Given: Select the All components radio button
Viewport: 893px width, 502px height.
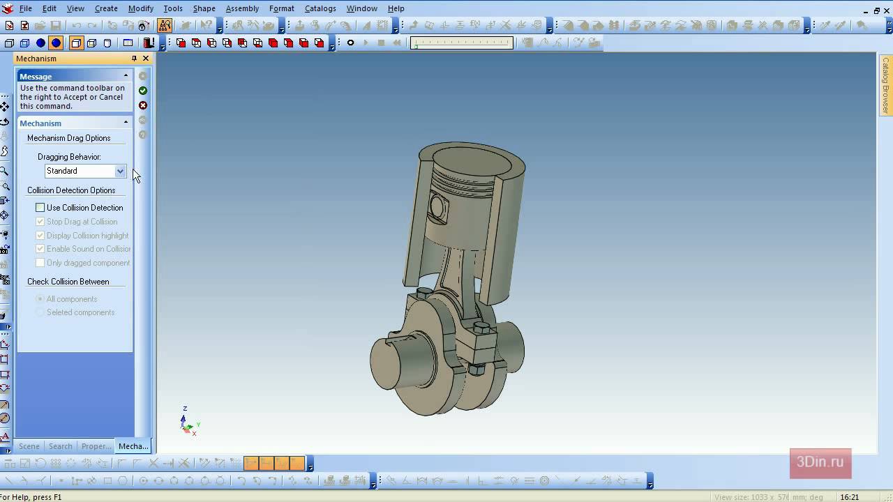Looking at the screenshot, I should [x=40, y=299].
